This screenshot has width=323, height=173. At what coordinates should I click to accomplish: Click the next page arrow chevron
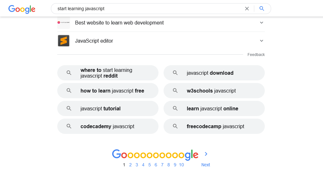206,154
